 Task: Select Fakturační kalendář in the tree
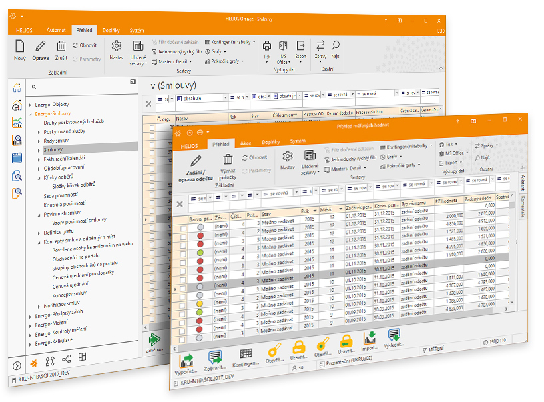pyautogui.click(x=65, y=159)
